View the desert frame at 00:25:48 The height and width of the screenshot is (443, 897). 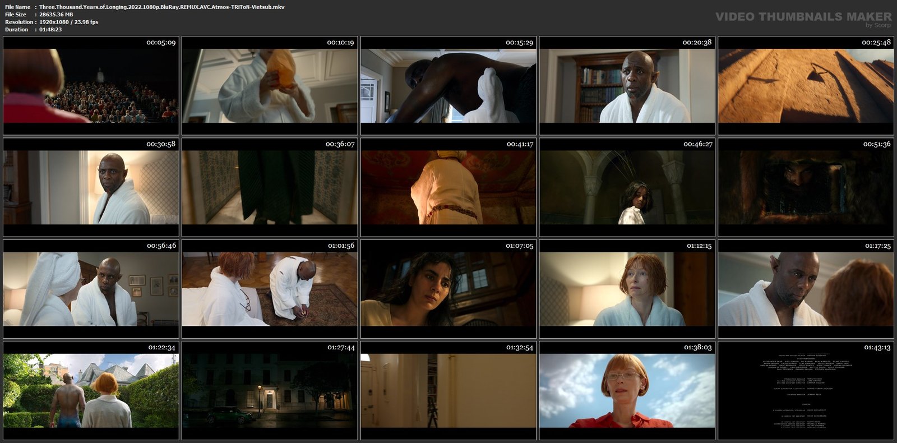806,86
